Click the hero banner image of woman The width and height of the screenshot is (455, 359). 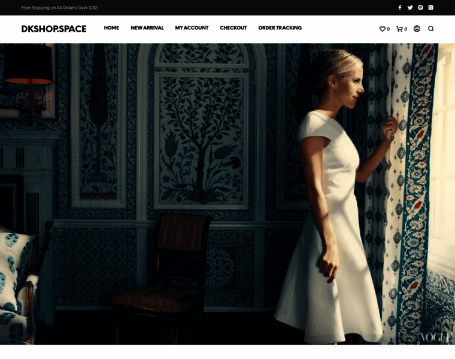(227, 194)
